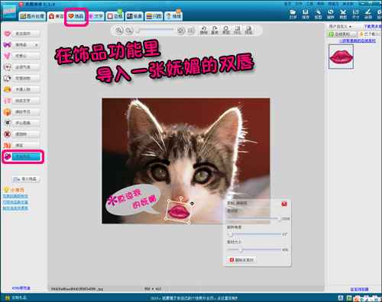This screenshot has height=302, width=382.
Task: Select the 涂鸦 brush icon
Action: click(x=367, y=14)
